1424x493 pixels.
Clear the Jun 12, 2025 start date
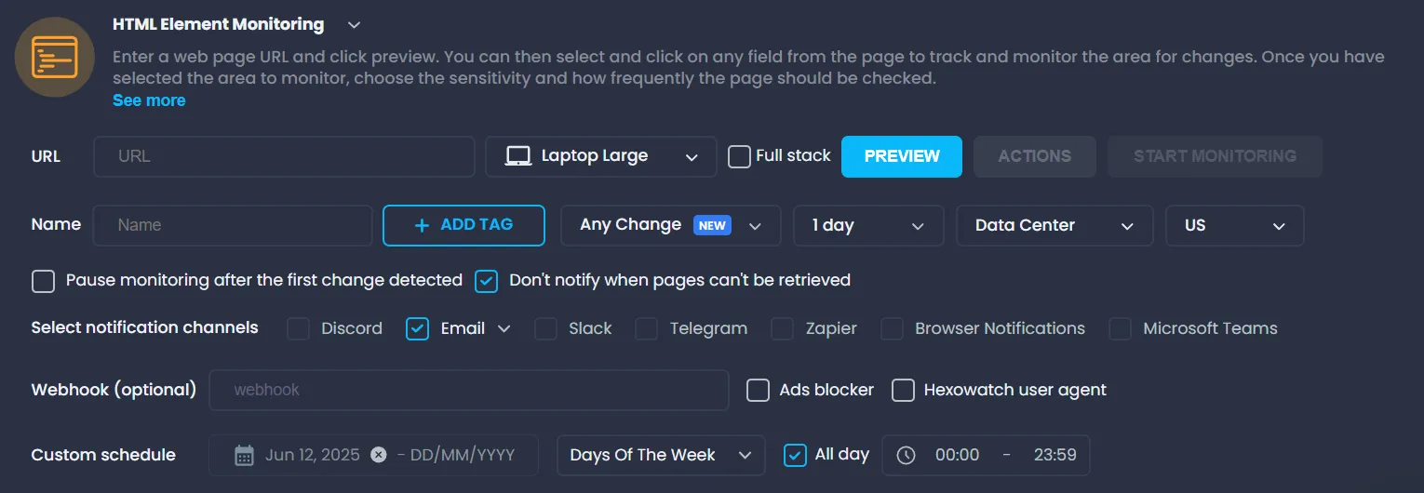pyautogui.click(x=378, y=455)
